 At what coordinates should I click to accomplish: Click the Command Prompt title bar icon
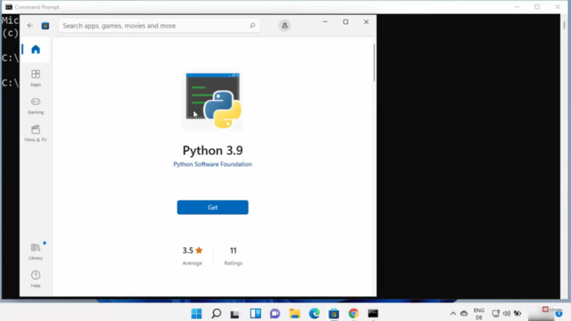(x=8, y=7)
